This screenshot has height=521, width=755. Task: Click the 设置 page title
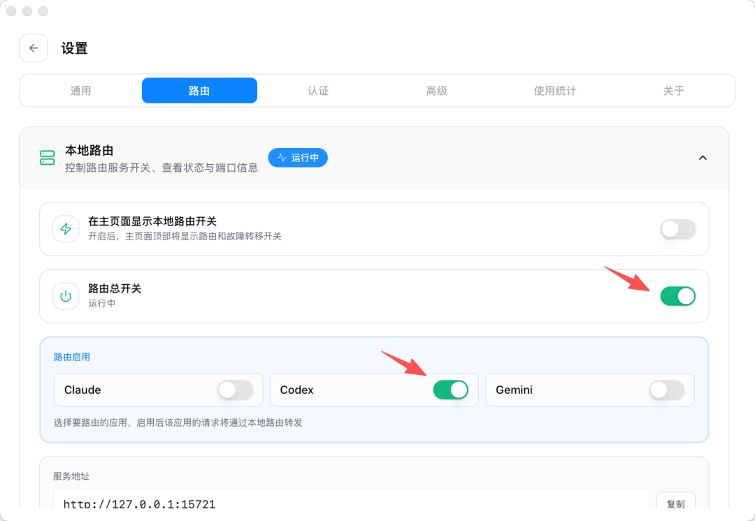[74, 49]
